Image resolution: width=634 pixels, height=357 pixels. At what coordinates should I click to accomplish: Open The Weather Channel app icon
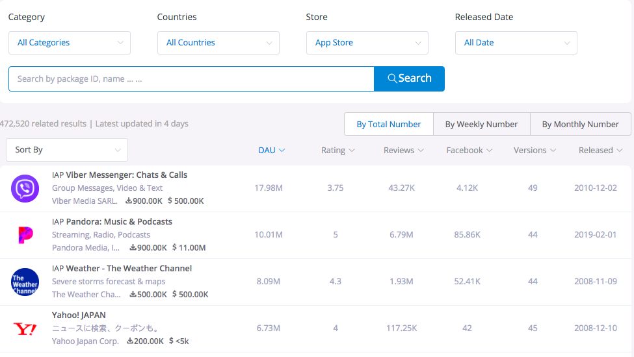(x=25, y=282)
